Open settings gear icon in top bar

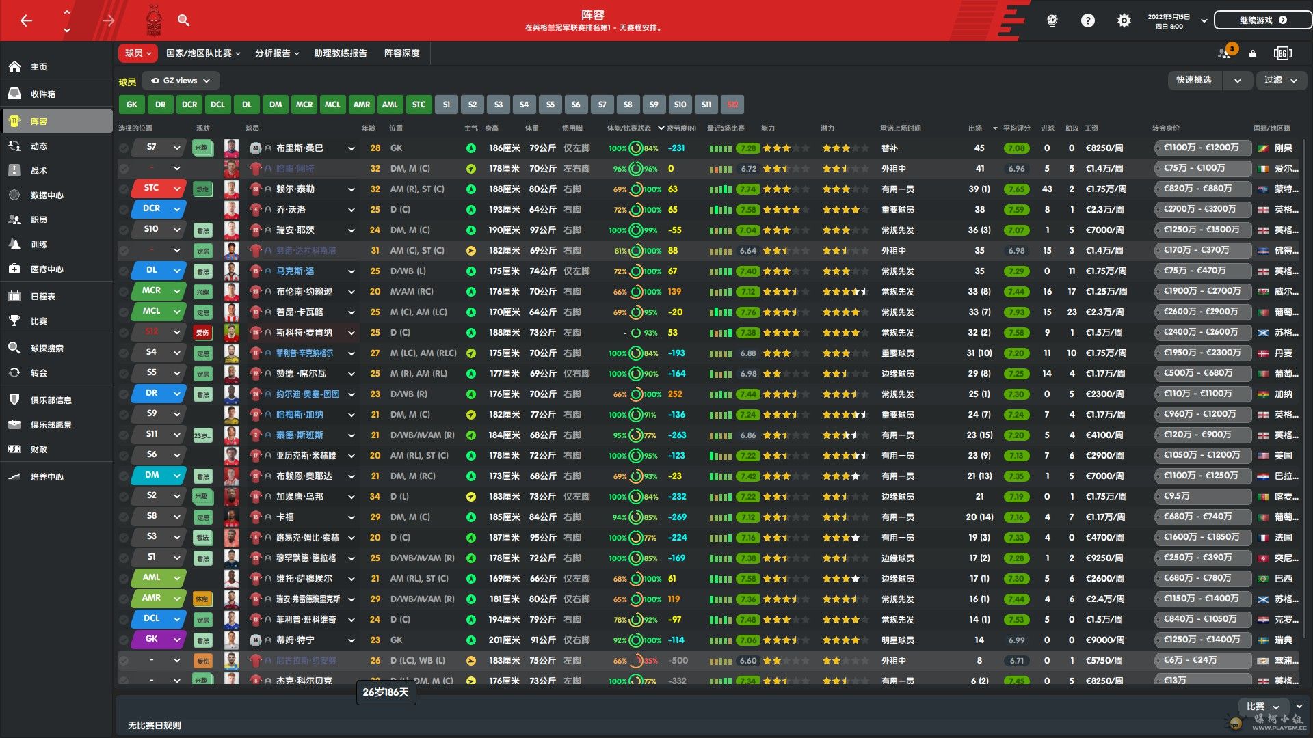[x=1124, y=20]
